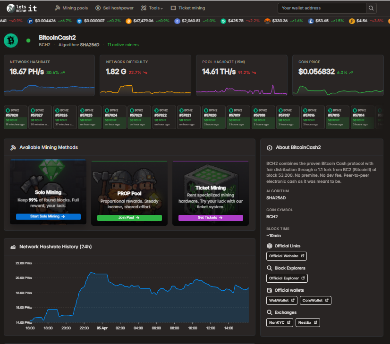Open the Official Explorer link
390x344 pixels.
point(287,278)
